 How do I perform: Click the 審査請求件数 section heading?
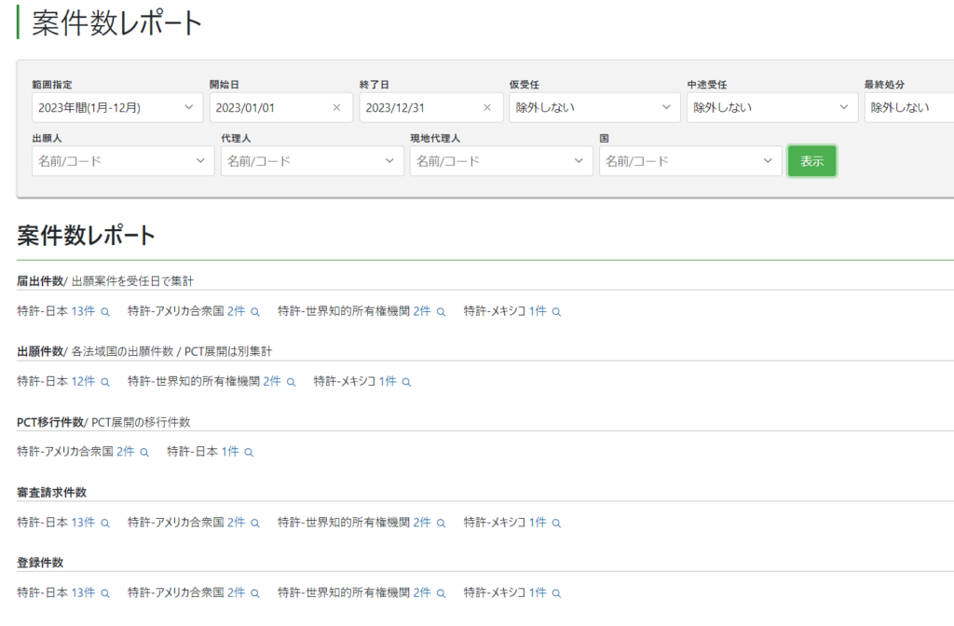tap(52, 493)
